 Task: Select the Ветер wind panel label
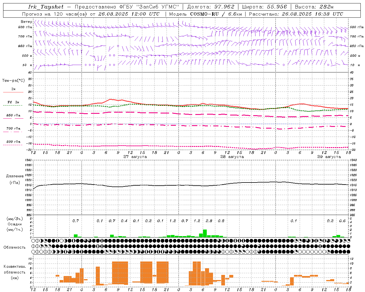26,22
